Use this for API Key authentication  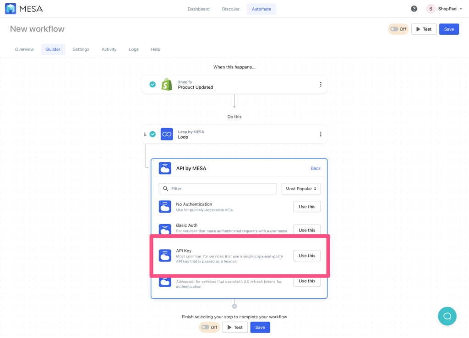(306, 256)
